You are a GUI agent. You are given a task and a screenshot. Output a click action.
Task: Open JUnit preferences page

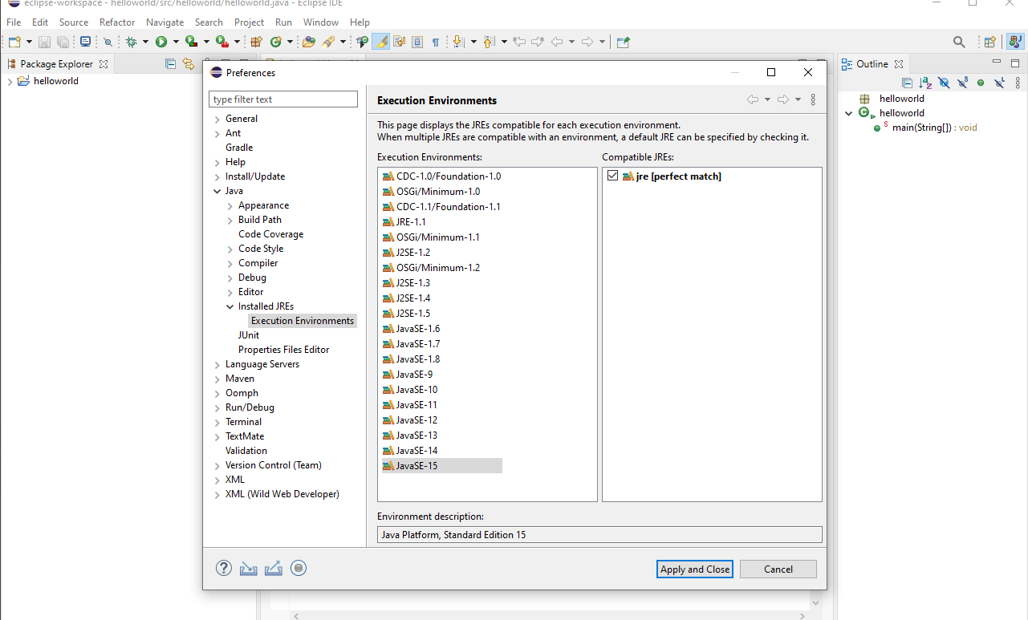point(249,335)
